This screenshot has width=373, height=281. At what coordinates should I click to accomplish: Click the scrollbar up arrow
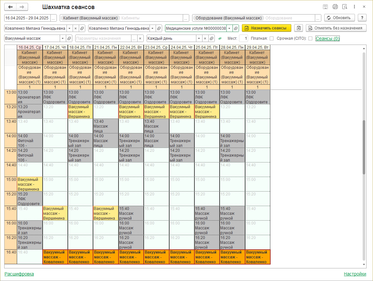(x=364, y=48)
